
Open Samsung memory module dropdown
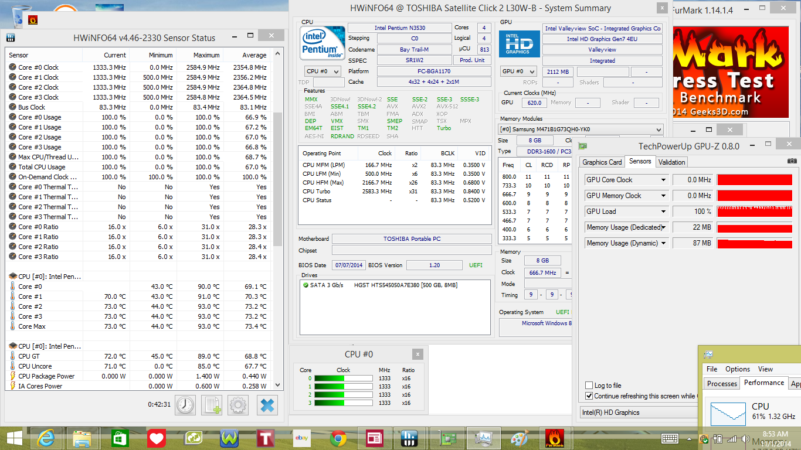point(581,129)
